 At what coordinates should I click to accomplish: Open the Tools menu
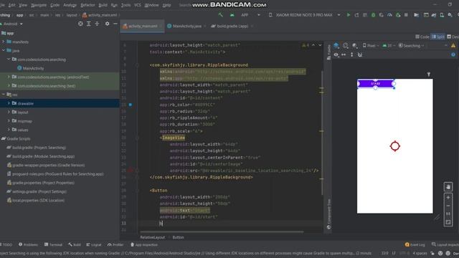[x=126, y=5]
